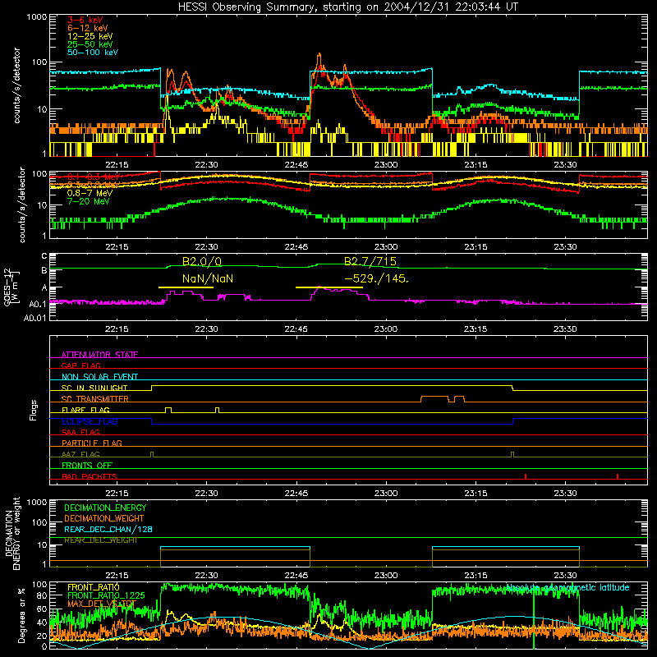Click the SC_IN_SUNLIGHT flag label
This screenshot has height=657, width=657.
[94, 388]
